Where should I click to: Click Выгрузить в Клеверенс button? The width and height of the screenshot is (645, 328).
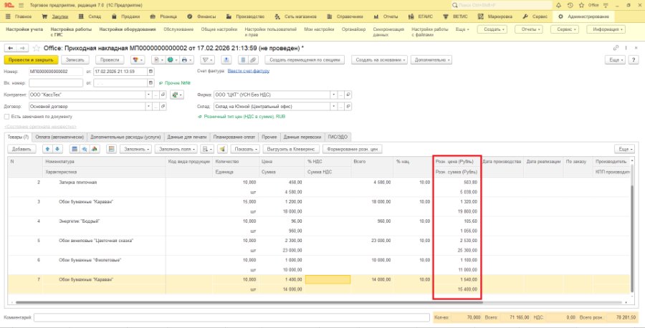point(291,149)
